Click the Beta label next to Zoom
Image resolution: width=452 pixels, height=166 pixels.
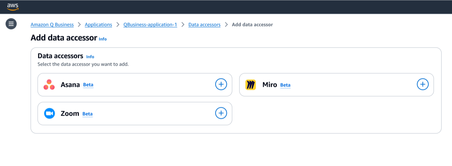pyautogui.click(x=88, y=114)
